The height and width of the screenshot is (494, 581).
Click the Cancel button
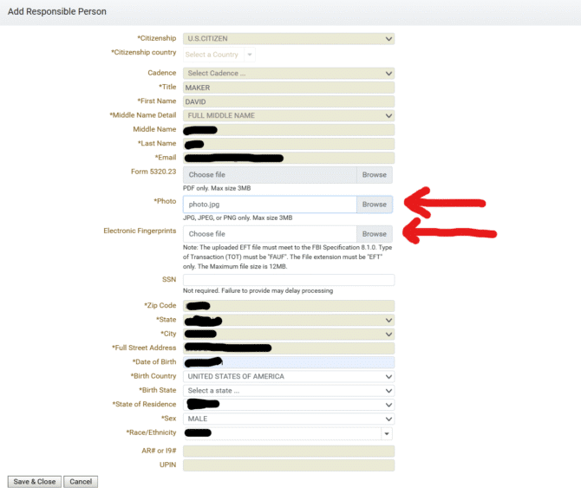point(81,482)
